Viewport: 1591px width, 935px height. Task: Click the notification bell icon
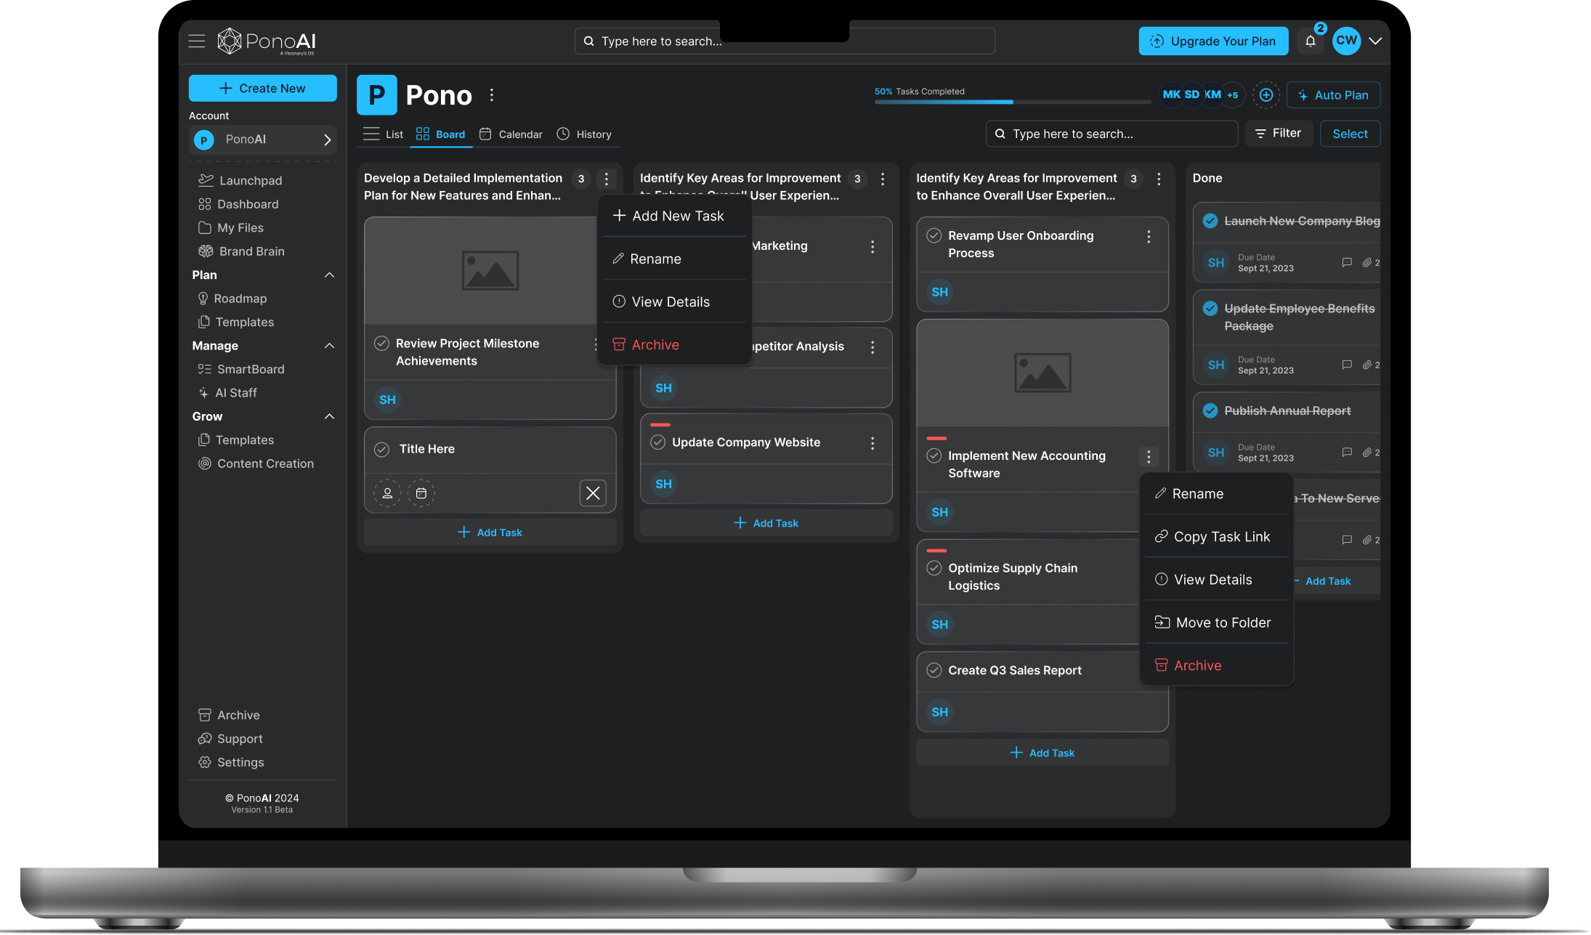pos(1310,41)
